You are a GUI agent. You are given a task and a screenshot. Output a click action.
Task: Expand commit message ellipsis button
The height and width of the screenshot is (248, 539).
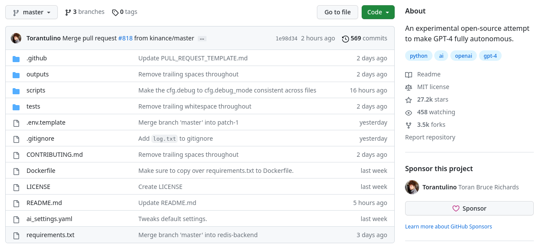pos(202,39)
